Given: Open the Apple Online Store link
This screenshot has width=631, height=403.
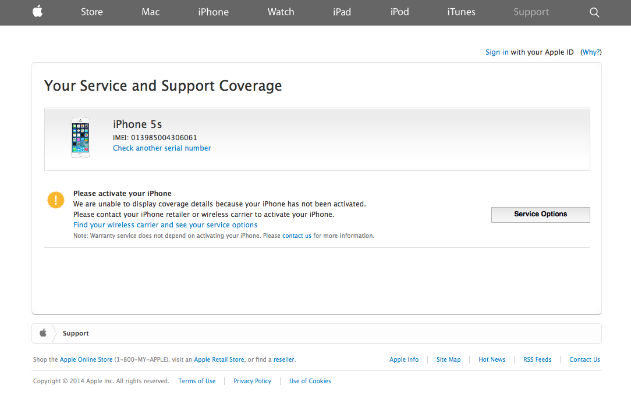Looking at the screenshot, I should (86, 359).
